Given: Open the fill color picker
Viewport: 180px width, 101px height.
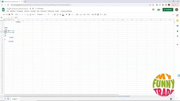Looking at the screenshot, I should coord(66,15).
